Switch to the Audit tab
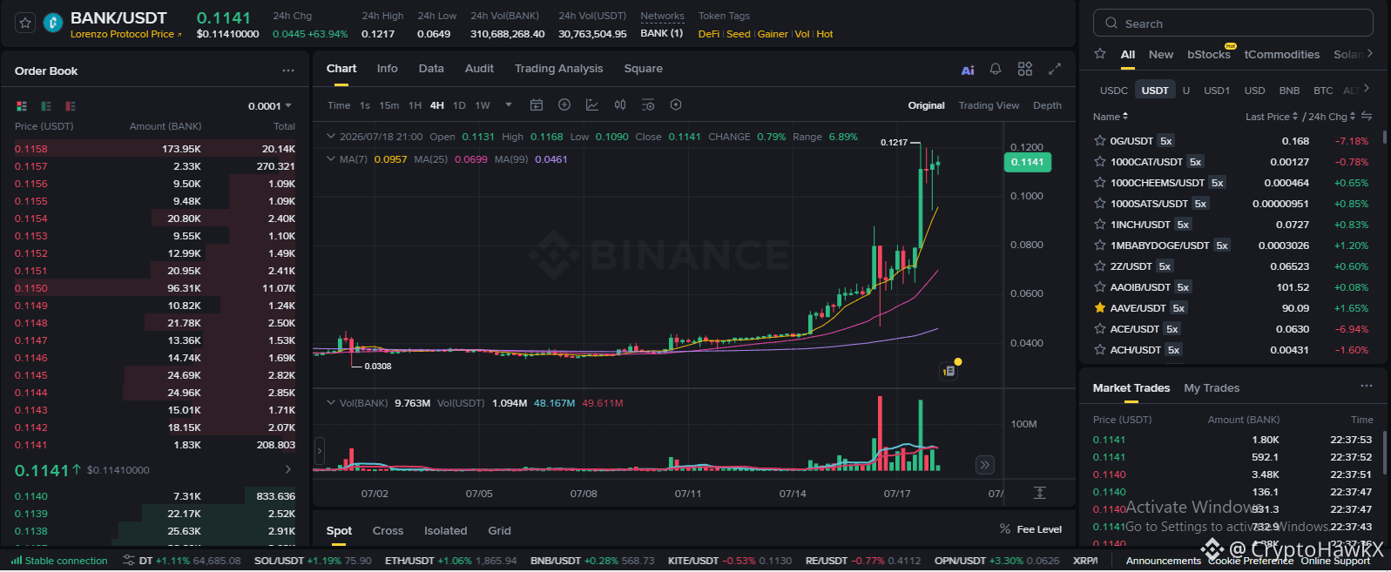This screenshot has height=572, width=1391. click(x=479, y=68)
